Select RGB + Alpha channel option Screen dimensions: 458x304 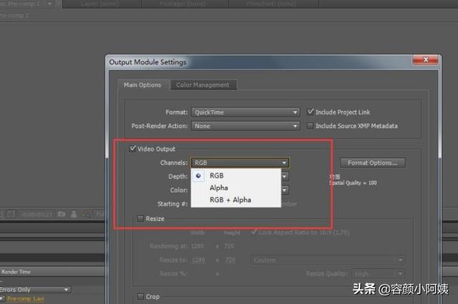(230, 200)
